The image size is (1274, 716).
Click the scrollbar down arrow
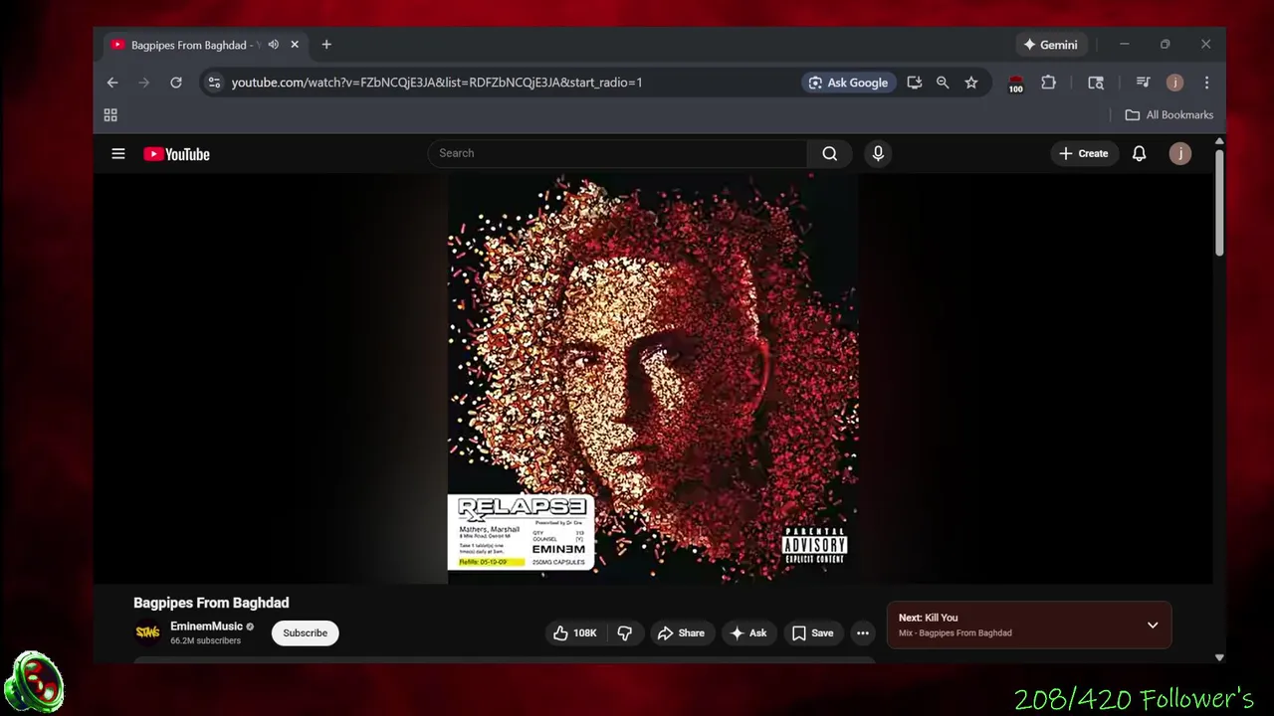[1219, 657]
